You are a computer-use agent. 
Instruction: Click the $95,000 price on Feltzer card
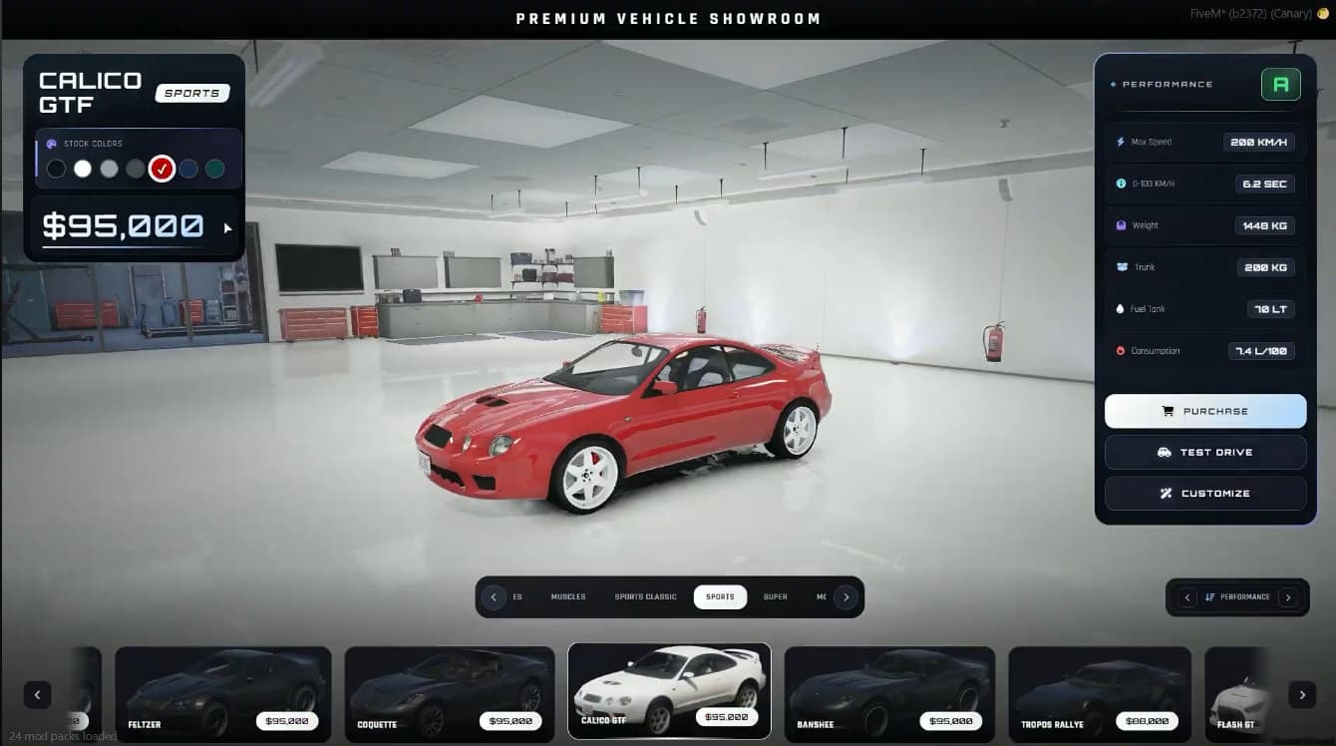tap(287, 720)
